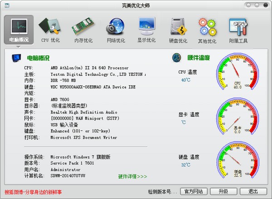Click the WAN Miniport (SSTP) network value
This screenshot has height=199, width=272.
(85, 119)
